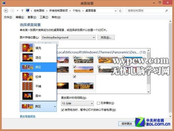
Task: Uncheck the second-row rocky landscape panorama
Action: pos(99,67)
